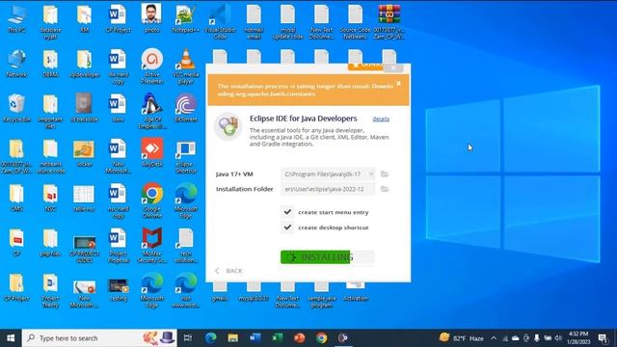The image size is (617, 347).
Task: Open the Windows Start menu
Action: [11, 338]
